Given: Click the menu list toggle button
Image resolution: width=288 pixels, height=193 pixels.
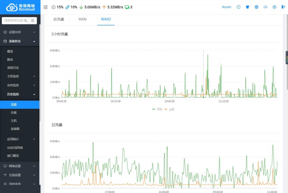Looking at the screenshot, I should 33,21.
